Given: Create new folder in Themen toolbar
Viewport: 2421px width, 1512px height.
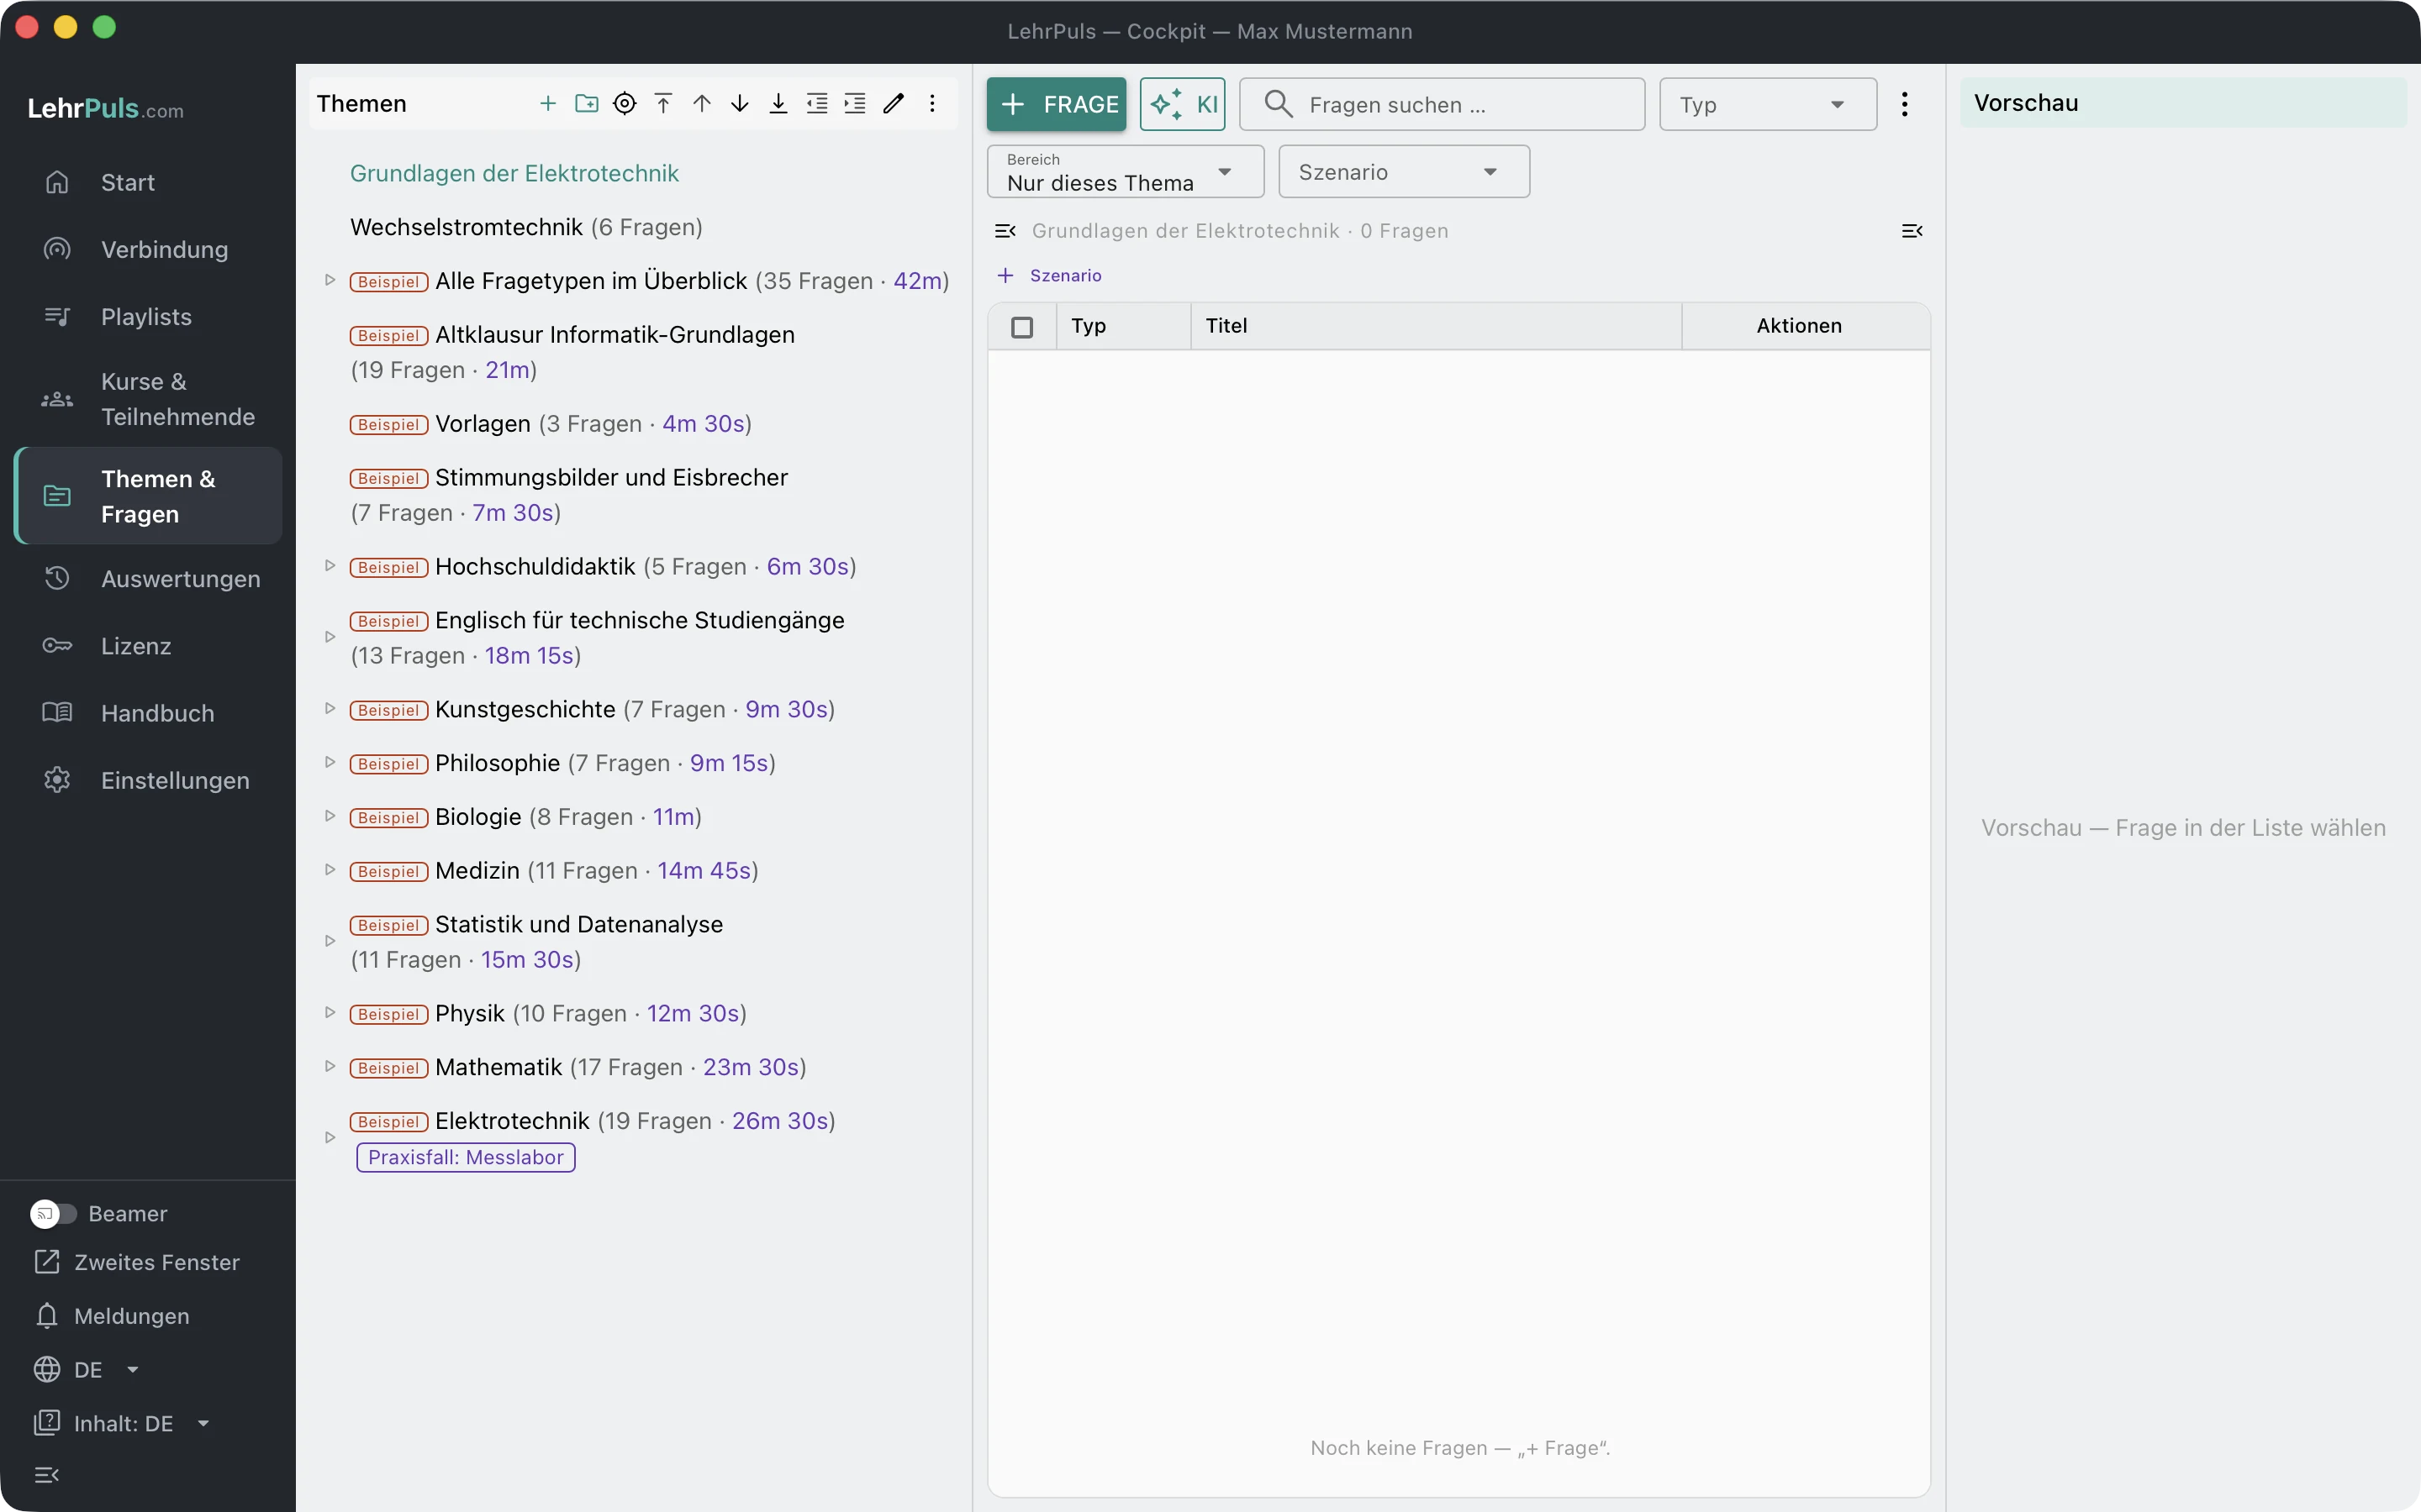Looking at the screenshot, I should point(586,103).
